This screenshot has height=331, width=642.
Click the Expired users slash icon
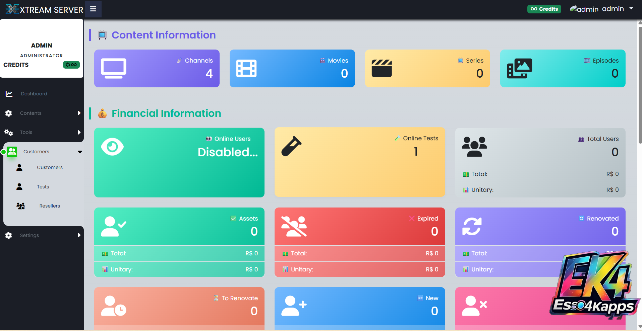point(294,227)
